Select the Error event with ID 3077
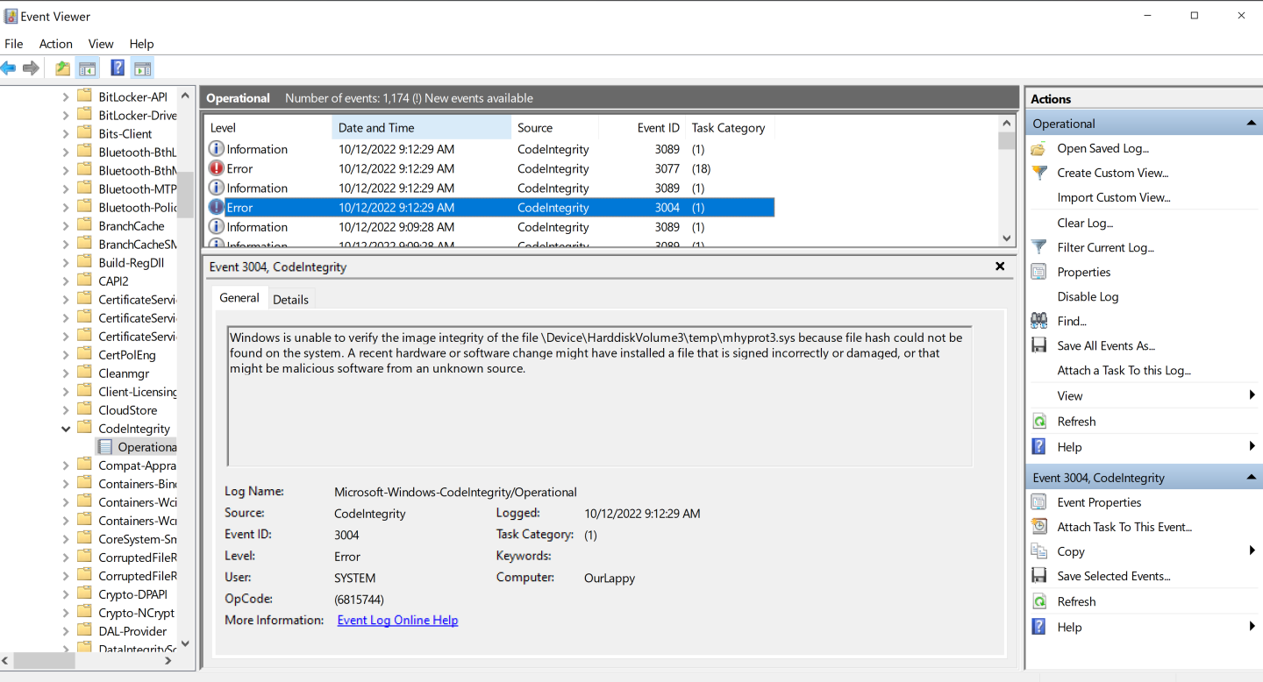This screenshot has height=682, width=1263. click(x=489, y=168)
